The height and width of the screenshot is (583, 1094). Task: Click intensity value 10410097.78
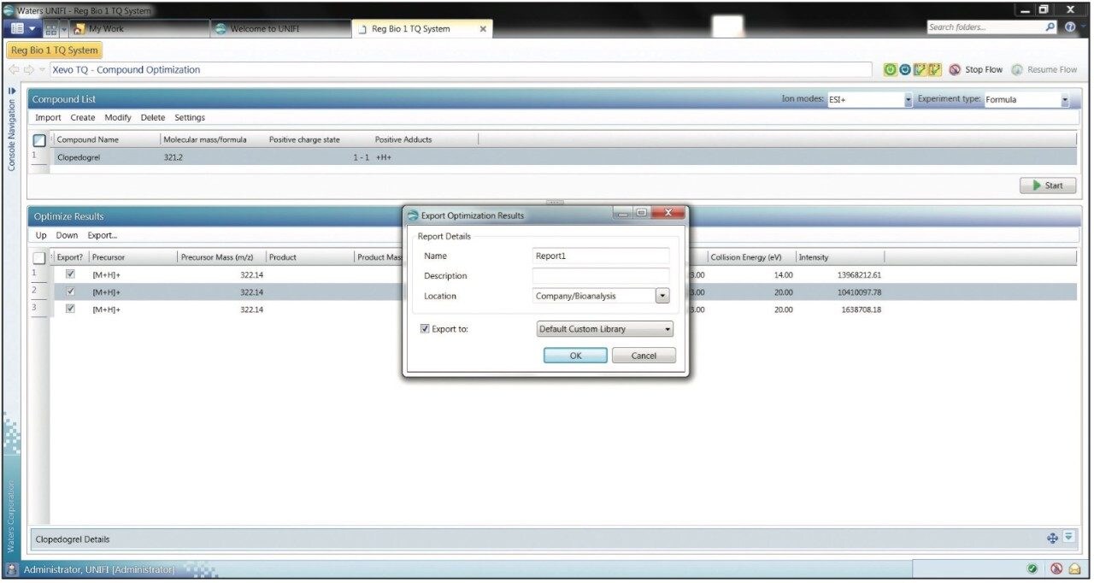pos(859,292)
